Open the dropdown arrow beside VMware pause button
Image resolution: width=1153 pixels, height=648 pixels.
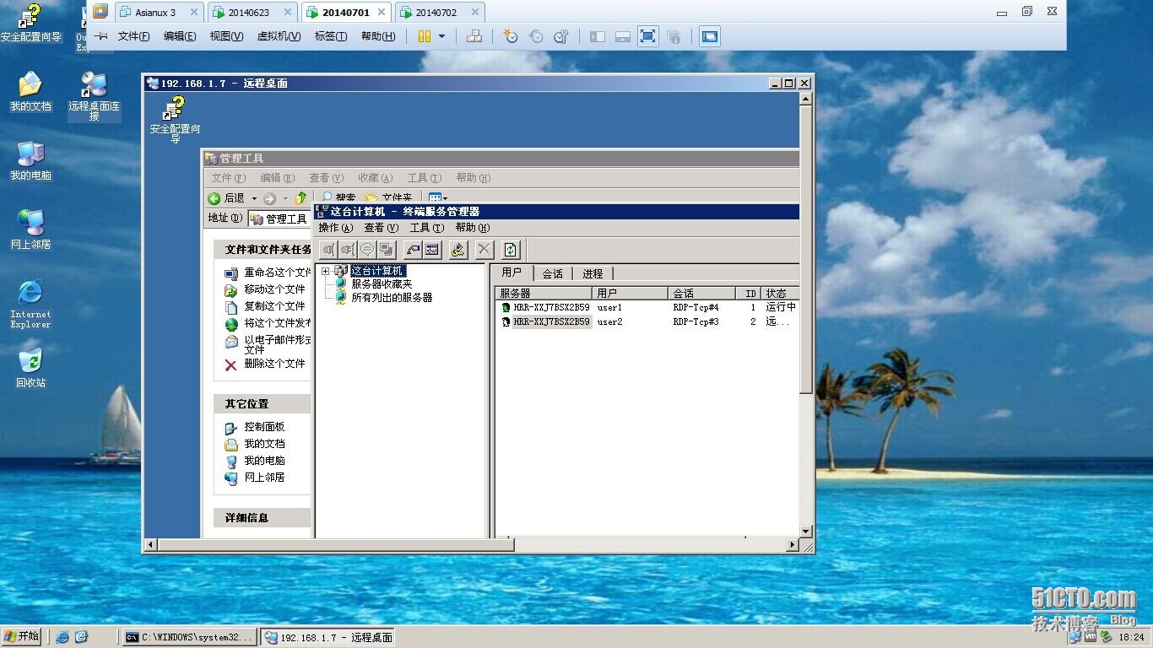(x=441, y=36)
